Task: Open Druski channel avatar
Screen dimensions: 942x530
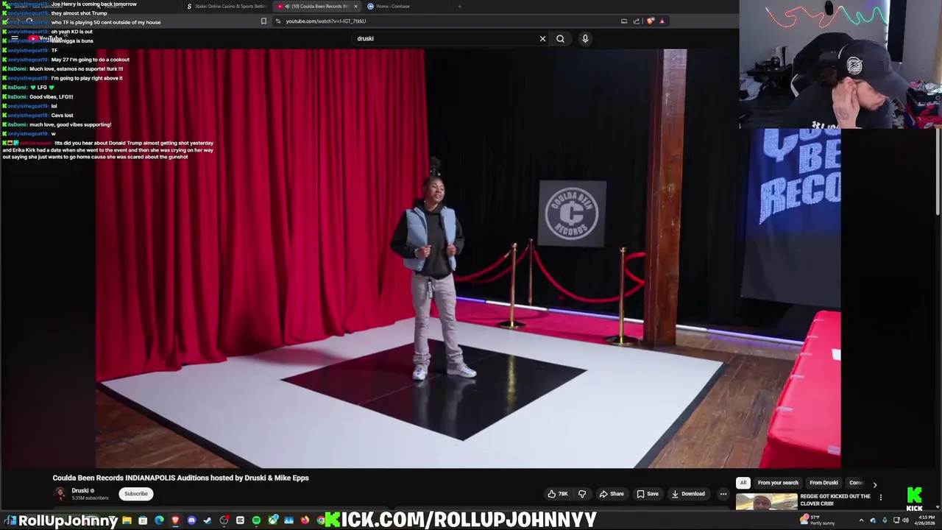Action: click(60, 493)
